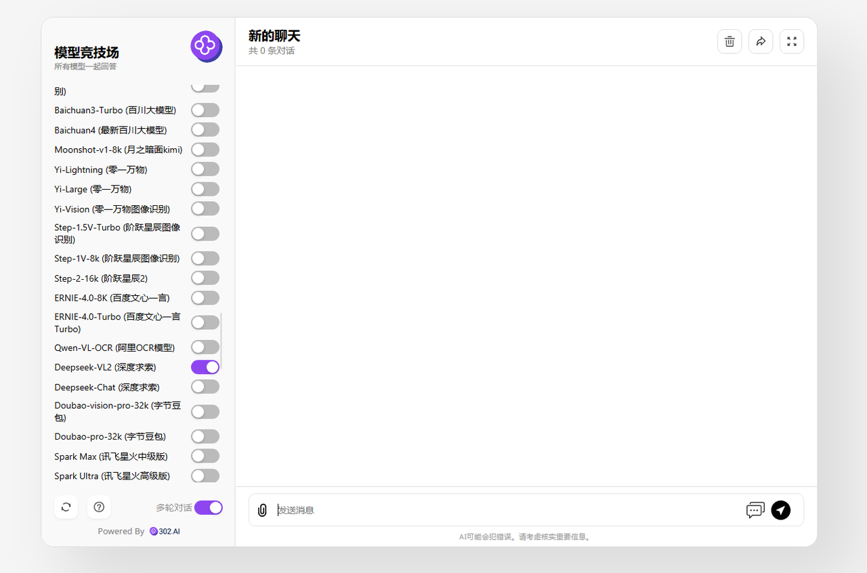This screenshot has width=867, height=573.
Task: Enable the ERNIE-4.0-8K switch
Action: click(x=205, y=297)
